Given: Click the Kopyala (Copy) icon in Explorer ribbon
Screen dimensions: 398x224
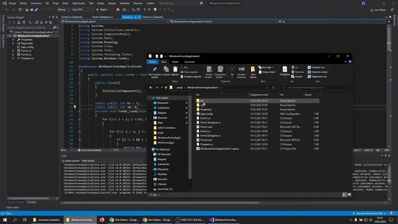Looking at the screenshot, I should pos(166,69).
